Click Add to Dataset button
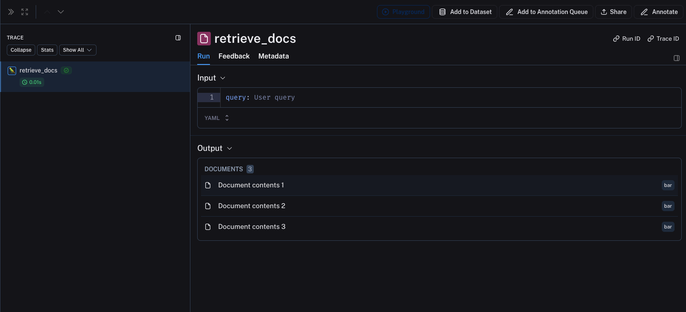Viewport: 686px width, 312px height. tap(465, 12)
